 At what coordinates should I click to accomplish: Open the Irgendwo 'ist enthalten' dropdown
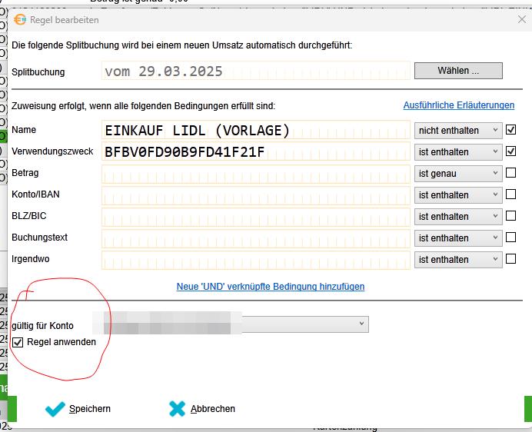coord(458,260)
